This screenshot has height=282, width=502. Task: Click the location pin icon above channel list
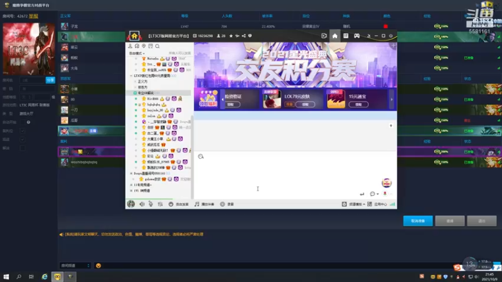pos(144,46)
